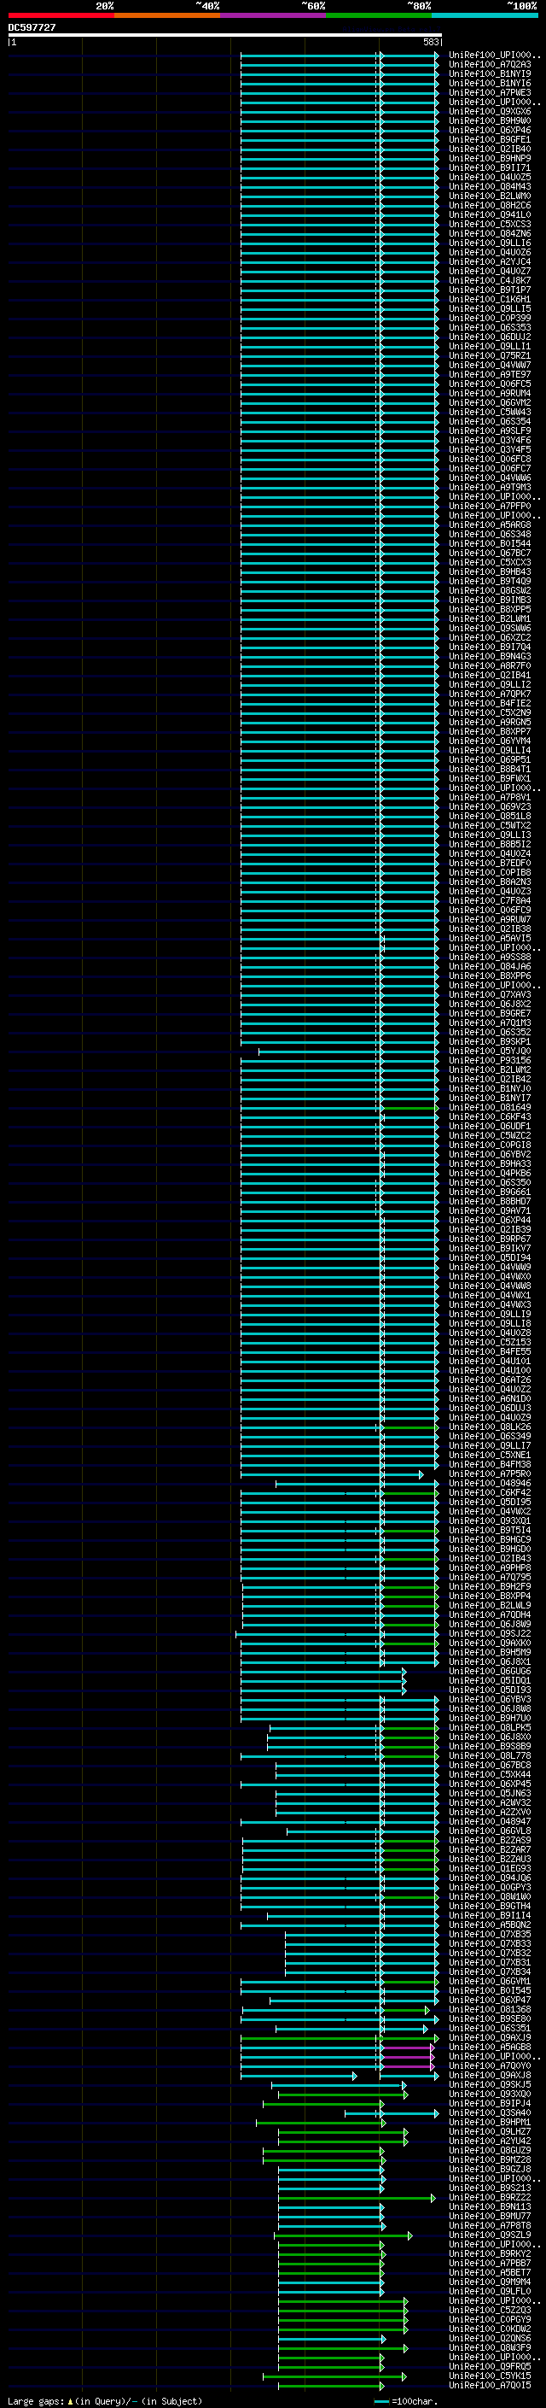Select hit UniRef100_B9HNP9

tap(489, 158)
